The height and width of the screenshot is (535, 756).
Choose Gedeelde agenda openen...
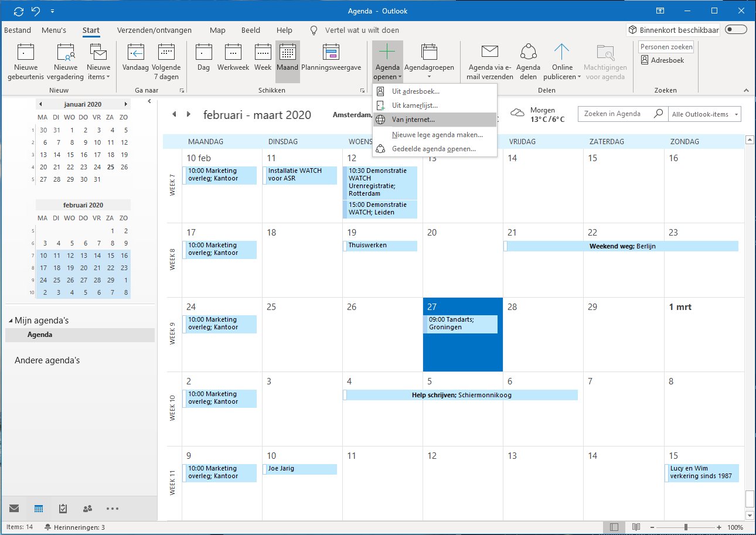(435, 149)
